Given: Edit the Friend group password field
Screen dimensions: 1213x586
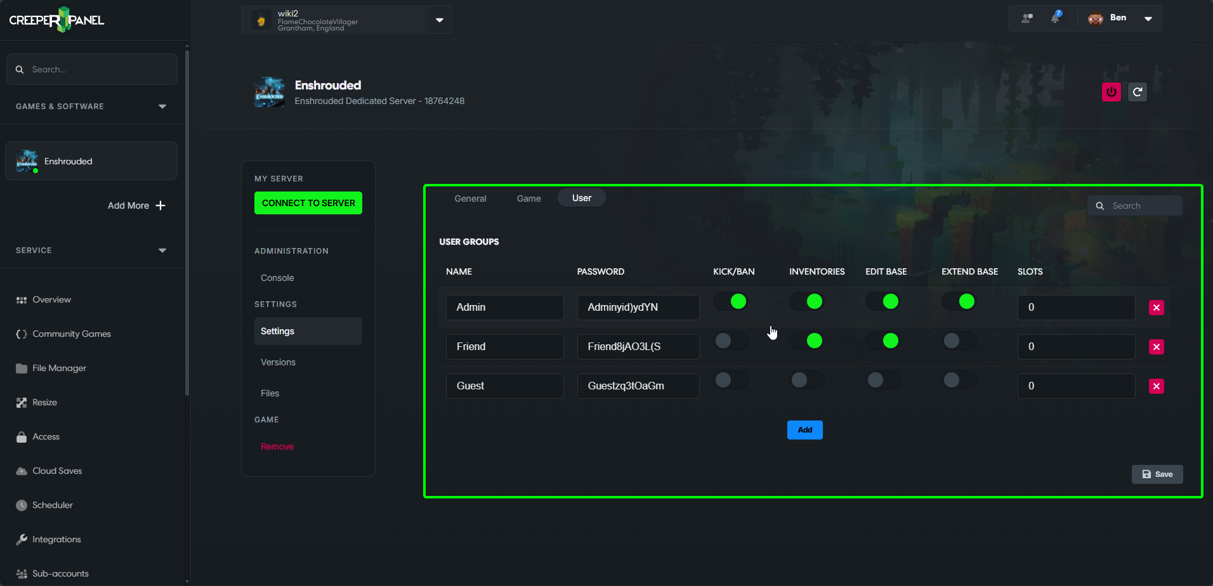Looking at the screenshot, I should (638, 347).
